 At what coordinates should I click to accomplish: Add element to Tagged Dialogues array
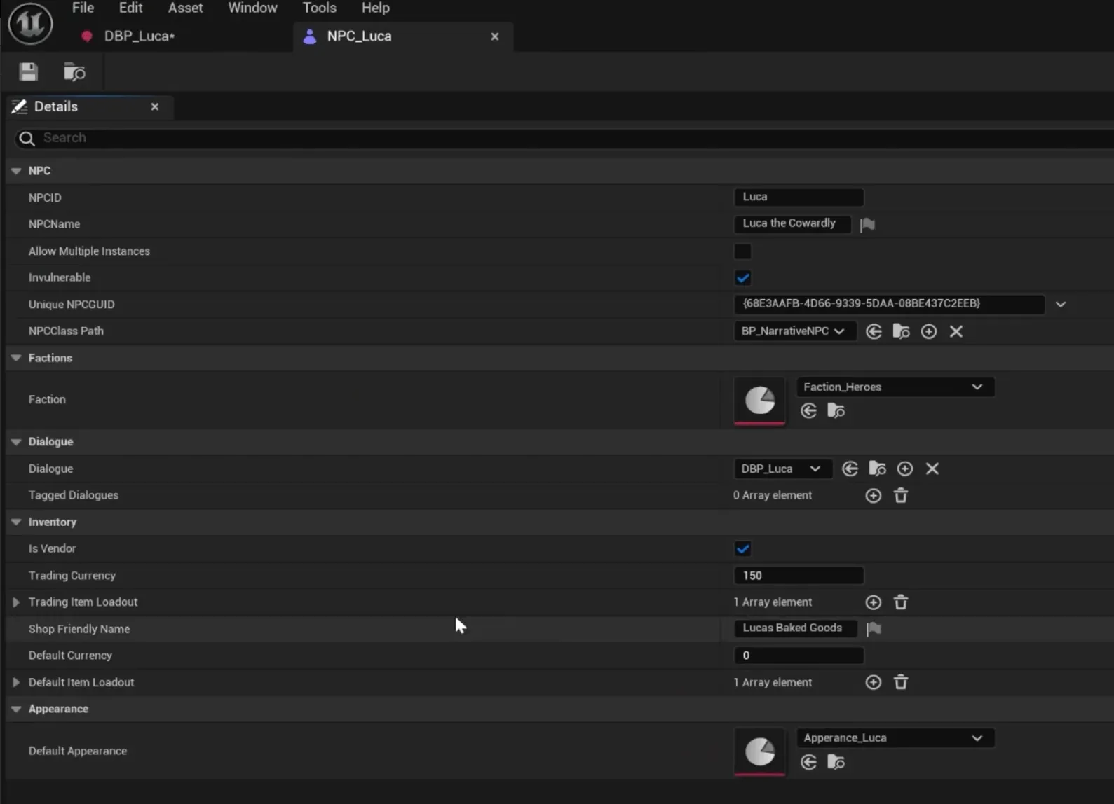(x=873, y=496)
